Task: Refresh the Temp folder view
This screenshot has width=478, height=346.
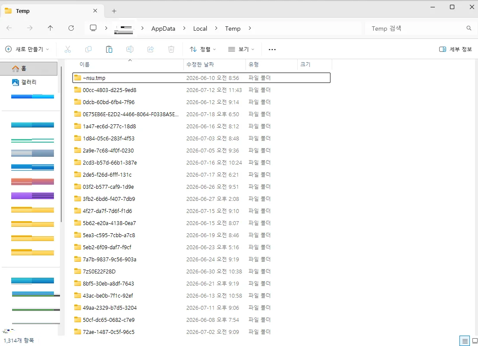Action: (71, 28)
